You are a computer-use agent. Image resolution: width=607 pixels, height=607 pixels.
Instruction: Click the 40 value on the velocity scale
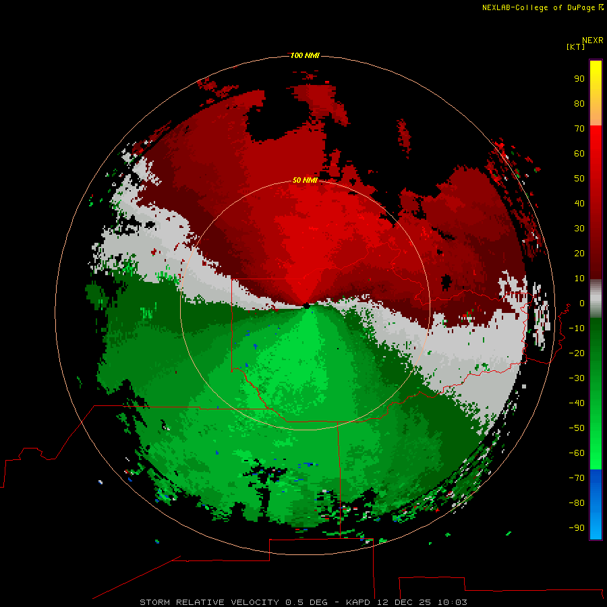tap(579, 204)
